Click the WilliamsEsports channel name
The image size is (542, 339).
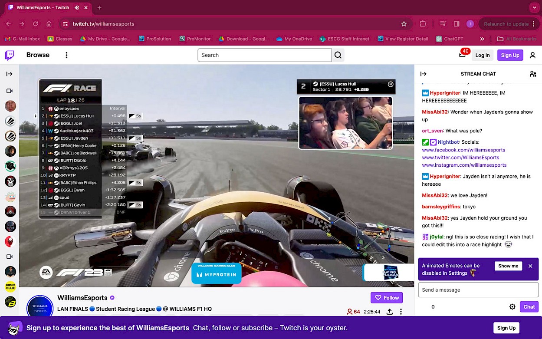[82, 298]
